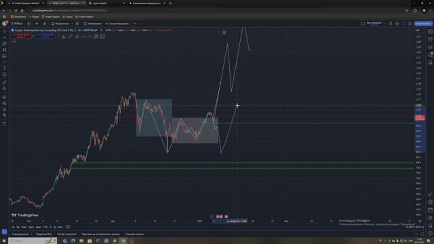Open chart settings gear in top toolbar

pyautogui.click(x=397, y=24)
